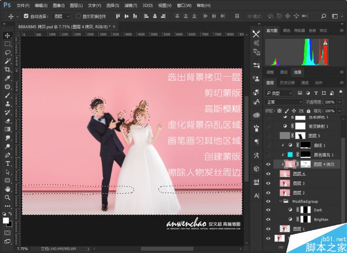Image resolution: width=347 pixels, height=253 pixels.
Task: Hide the 图层 4 拷贝 layer
Action: [268, 164]
